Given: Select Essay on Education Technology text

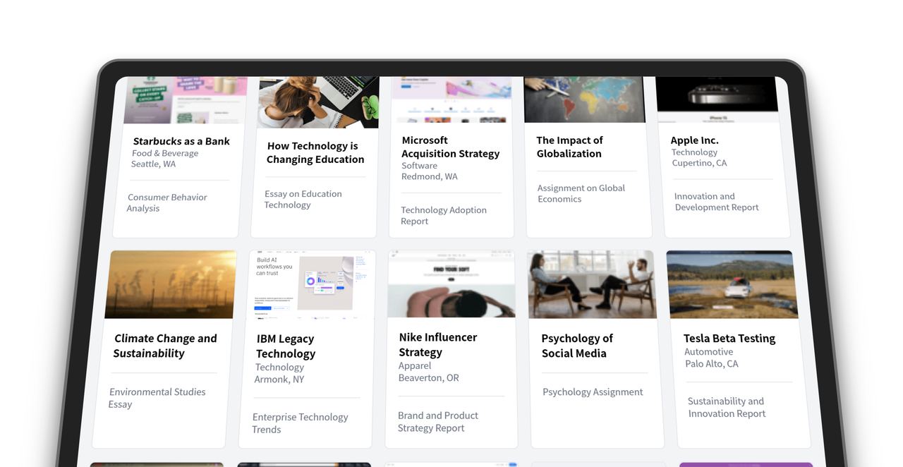Looking at the screenshot, I should (x=303, y=199).
